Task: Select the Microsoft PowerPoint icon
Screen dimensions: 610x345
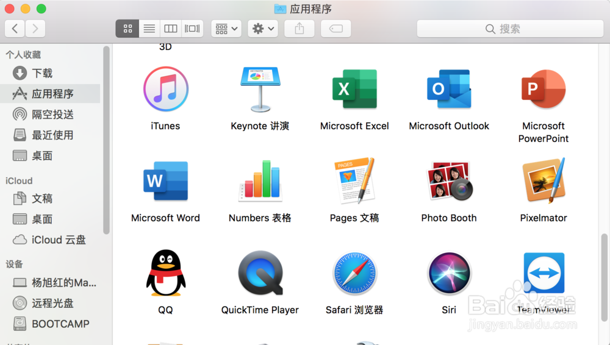Action: point(544,89)
